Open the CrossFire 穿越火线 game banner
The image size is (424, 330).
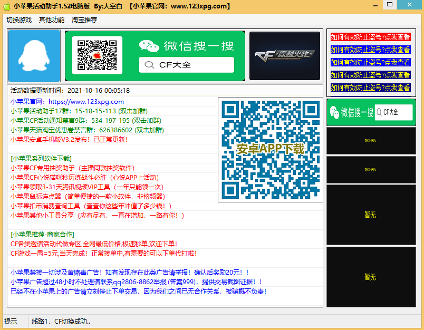pyautogui.click(x=285, y=56)
